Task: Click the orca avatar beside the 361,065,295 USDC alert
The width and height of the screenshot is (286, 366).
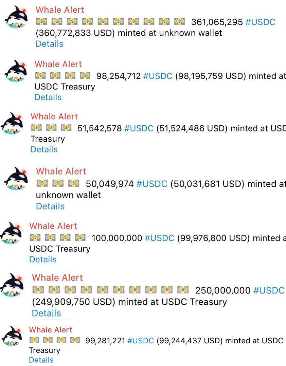Action: (16, 17)
